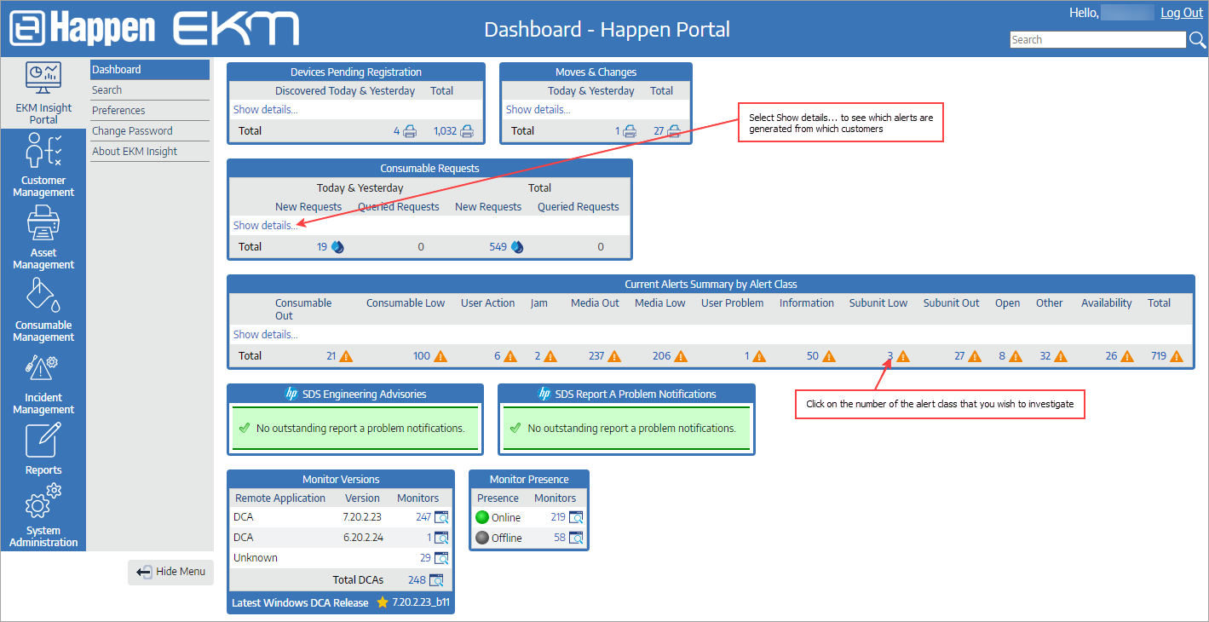
Task: Click warning icon for Jam alerts
Action: (x=550, y=356)
